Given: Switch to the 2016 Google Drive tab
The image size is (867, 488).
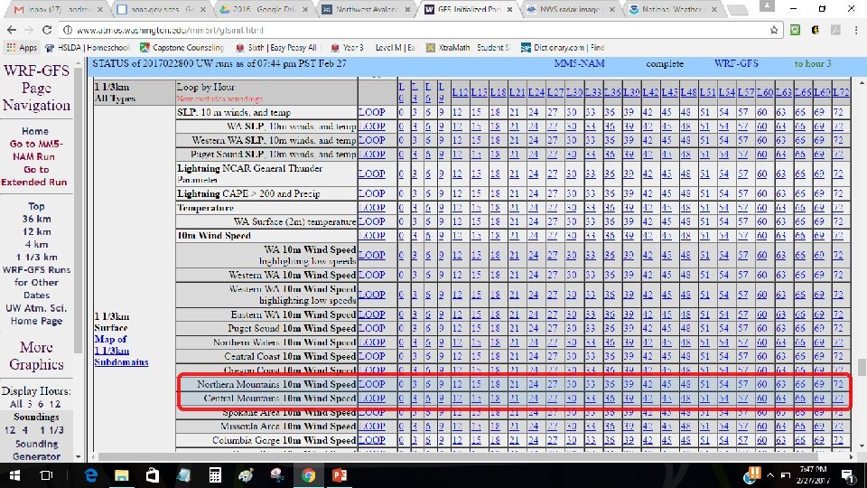Looking at the screenshot, I should coord(265,9).
